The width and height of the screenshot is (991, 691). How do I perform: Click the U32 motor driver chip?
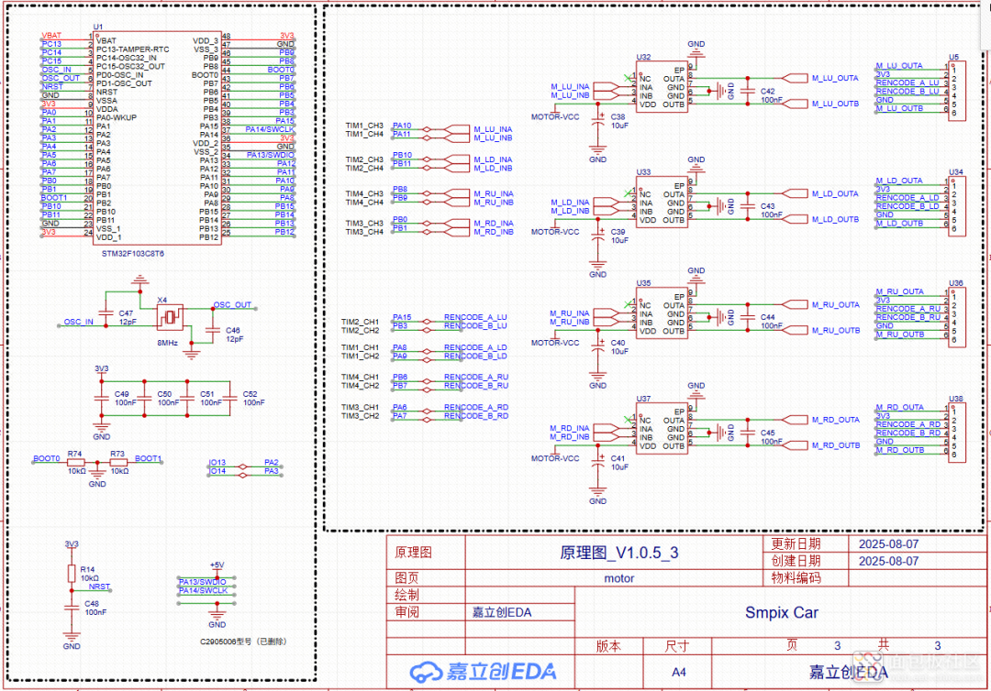(x=662, y=88)
